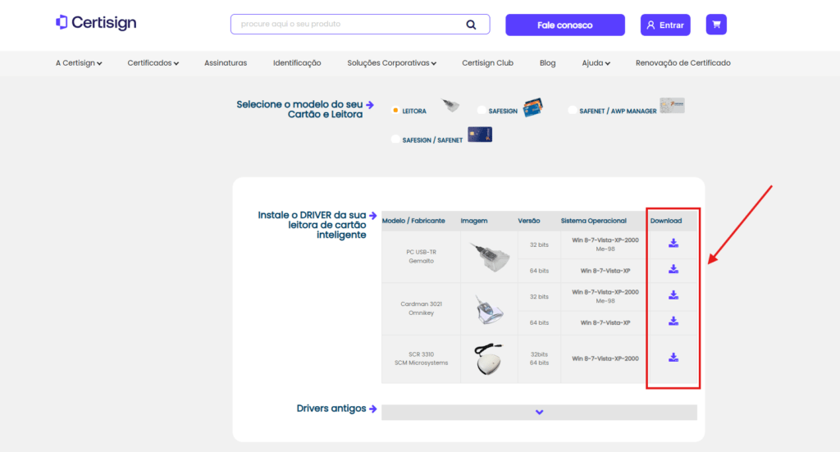Screen dimensions: 840x452
Task: Click the Safesign card picture
Action: pos(533,107)
